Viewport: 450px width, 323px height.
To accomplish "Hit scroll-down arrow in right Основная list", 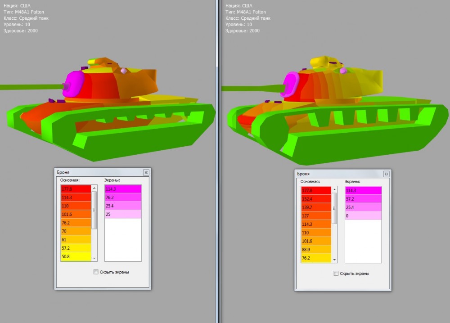I will point(334,260).
